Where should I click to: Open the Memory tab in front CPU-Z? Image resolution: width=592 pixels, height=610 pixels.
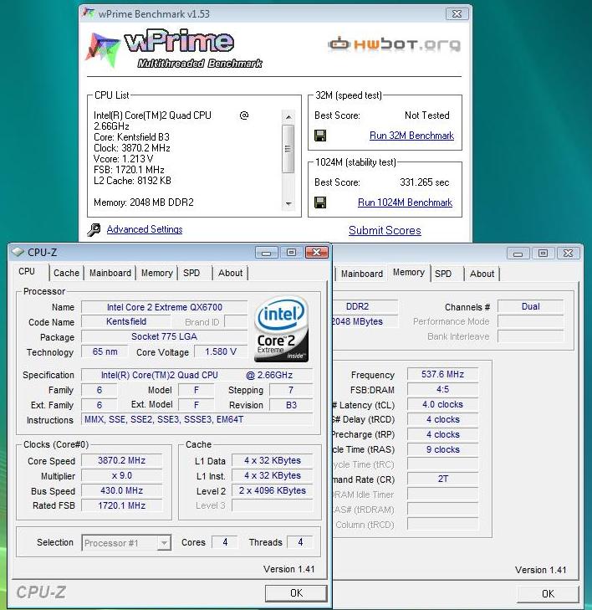tap(156, 273)
